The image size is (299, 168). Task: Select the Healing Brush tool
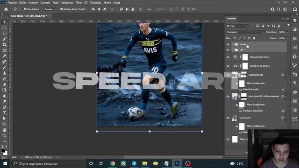4,62
